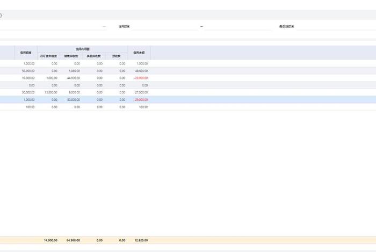Open the 是否超额度 filter dropdown
The image size is (376, 252).
point(333,26)
